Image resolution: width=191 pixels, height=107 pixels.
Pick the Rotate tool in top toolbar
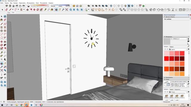[x=38, y=10]
